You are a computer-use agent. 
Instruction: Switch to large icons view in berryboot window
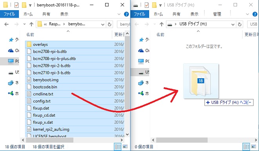point(125,146)
